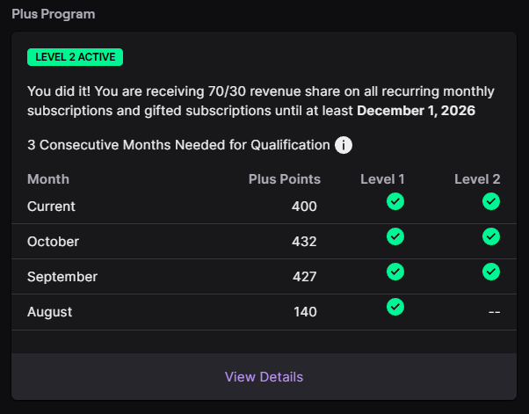Click the Level 2 column header
This screenshot has width=529, height=414.
[477, 179]
